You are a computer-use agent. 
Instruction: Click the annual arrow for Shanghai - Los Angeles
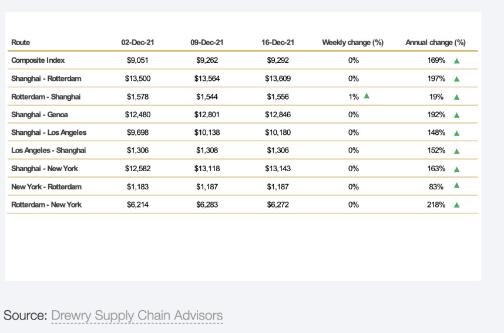tap(456, 133)
